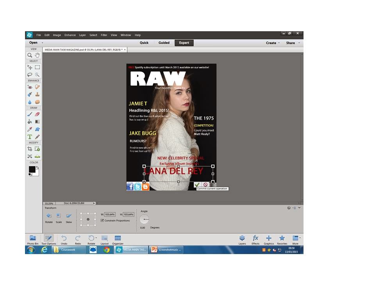Image resolution: width=375 pixels, height=281 pixels.
Task: Toggle the Photo Bin panel
Action: 33,240
